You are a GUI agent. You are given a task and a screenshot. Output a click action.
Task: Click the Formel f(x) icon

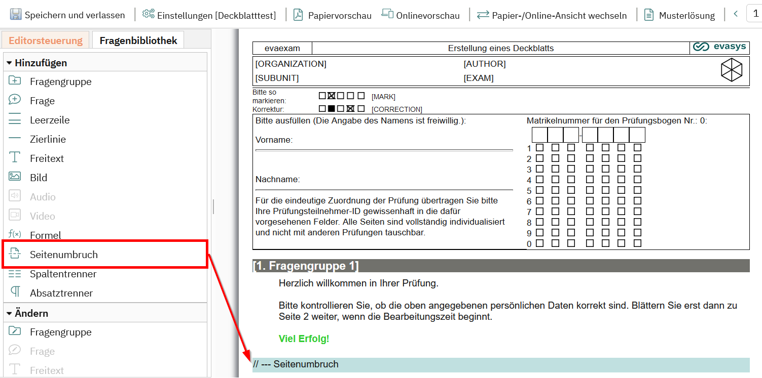coord(15,234)
